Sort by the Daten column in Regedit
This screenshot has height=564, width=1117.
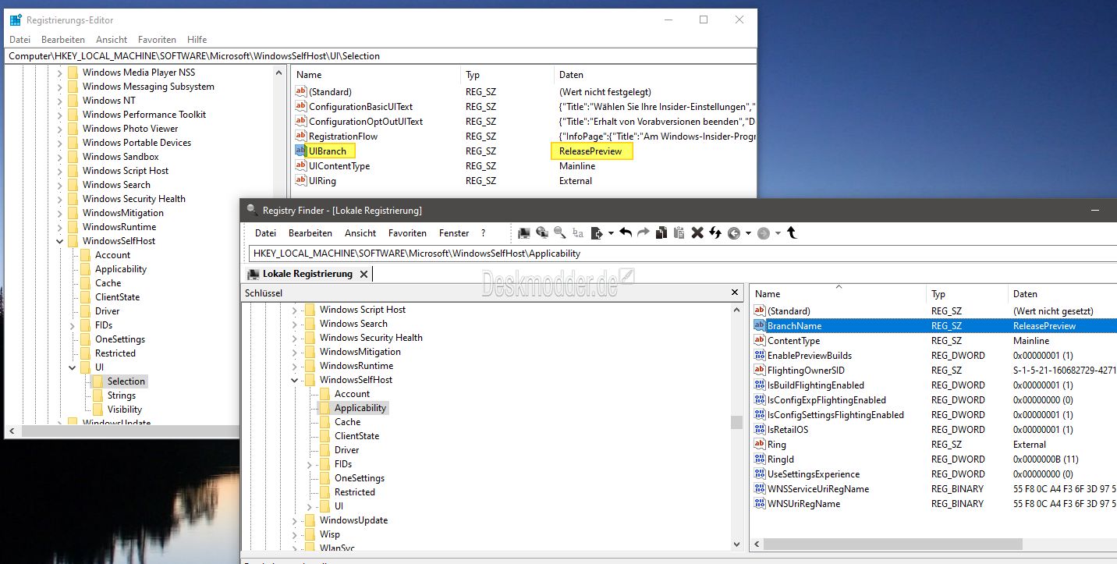(654, 75)
